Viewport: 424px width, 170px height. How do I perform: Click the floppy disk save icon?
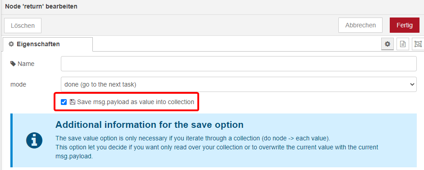[72, 102]
